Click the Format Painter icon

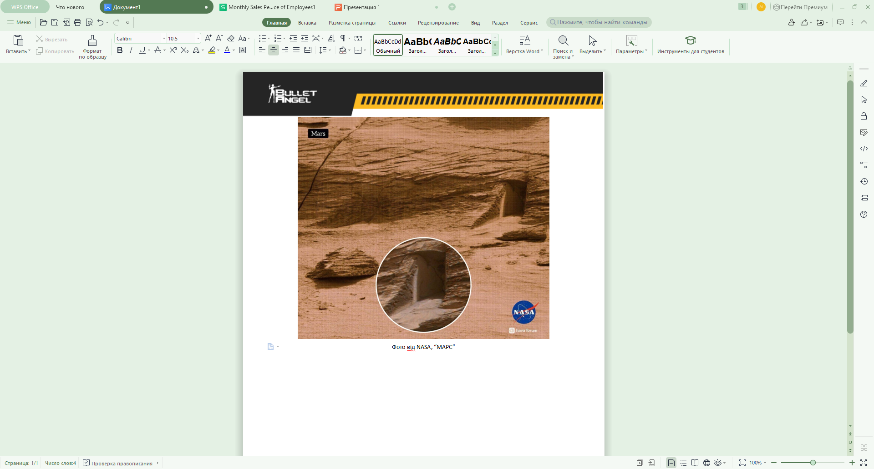tap(92, 41)
